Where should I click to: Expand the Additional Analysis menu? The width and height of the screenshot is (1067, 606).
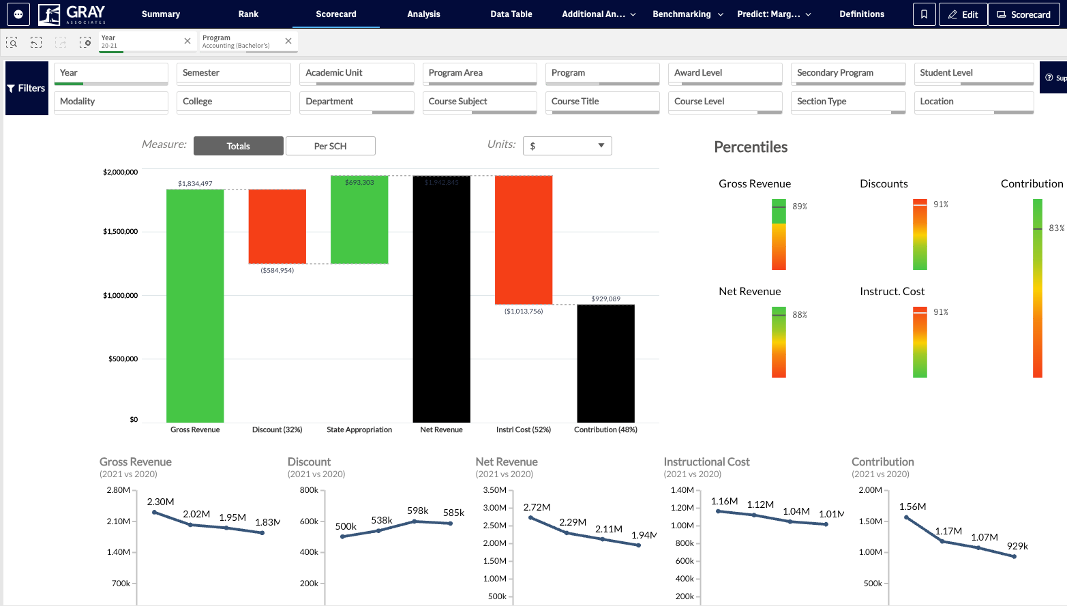pyautogui.click(x=599, y=14)
